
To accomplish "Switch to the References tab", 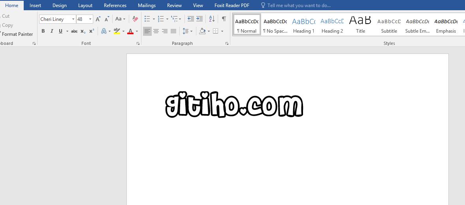I will click(115, 6).
